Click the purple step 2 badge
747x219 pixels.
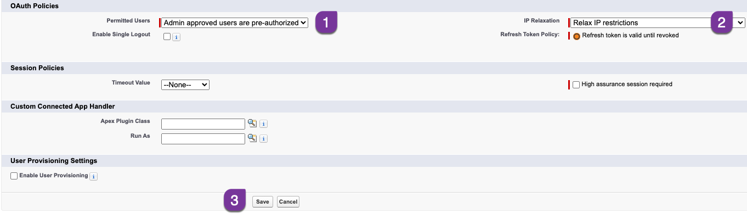[x=722, y=23]
